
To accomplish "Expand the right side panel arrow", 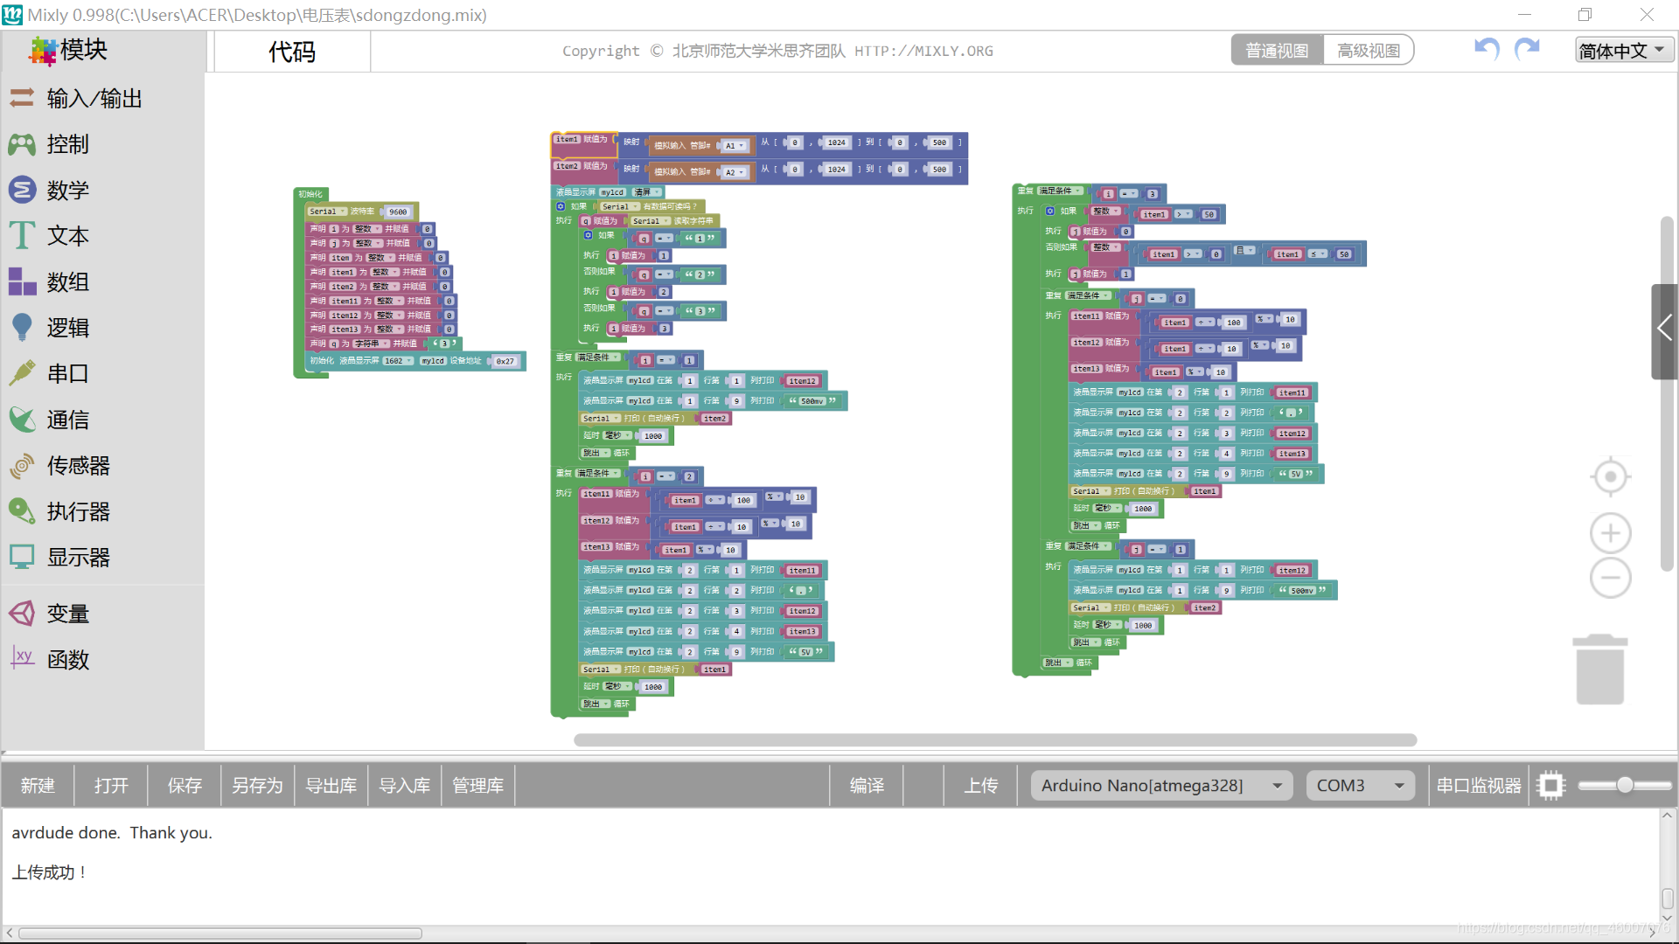I will pos(1664,330).
